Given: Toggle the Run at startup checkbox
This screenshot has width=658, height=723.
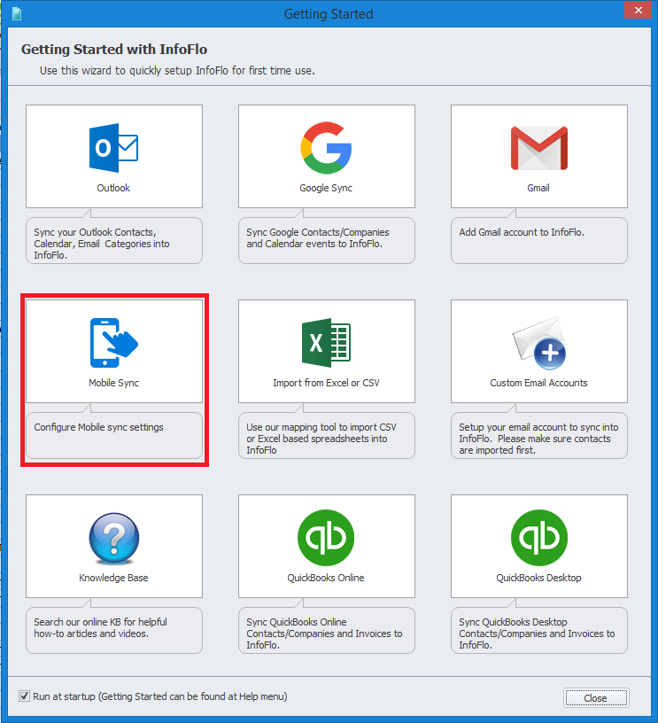Looking at the screenshot, I should click(24, 696).
